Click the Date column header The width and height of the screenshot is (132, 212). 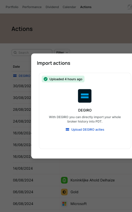[16, 67]
